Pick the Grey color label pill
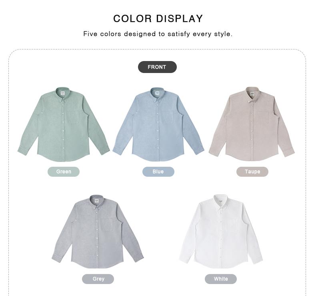Screen dimensions: 316x296 click(98, 279)
